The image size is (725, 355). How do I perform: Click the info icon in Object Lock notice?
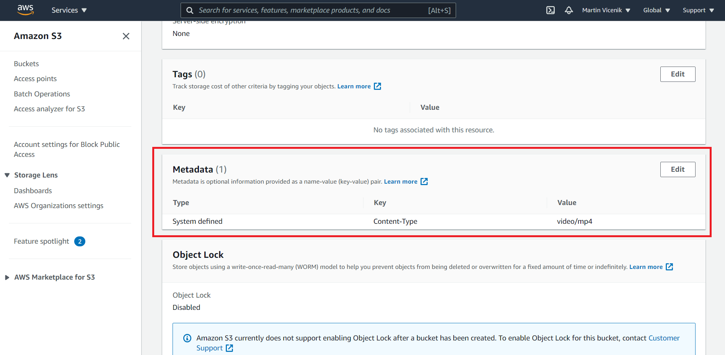187,338
